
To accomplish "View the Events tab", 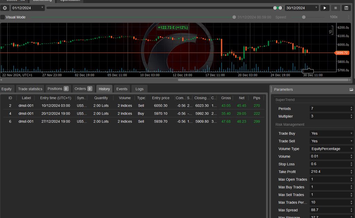I will (x=122, y=89).
